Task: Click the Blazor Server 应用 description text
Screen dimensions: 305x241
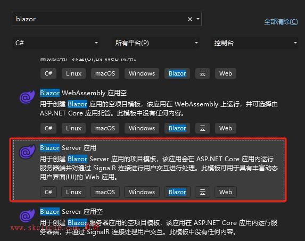Action: (159, 168)
